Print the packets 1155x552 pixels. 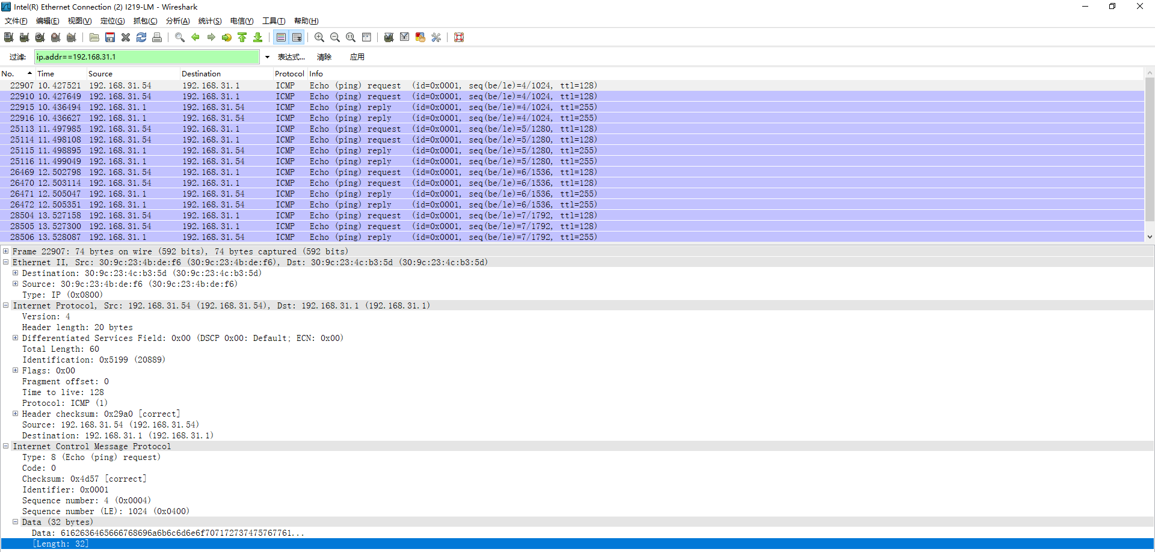coord(157,37)
